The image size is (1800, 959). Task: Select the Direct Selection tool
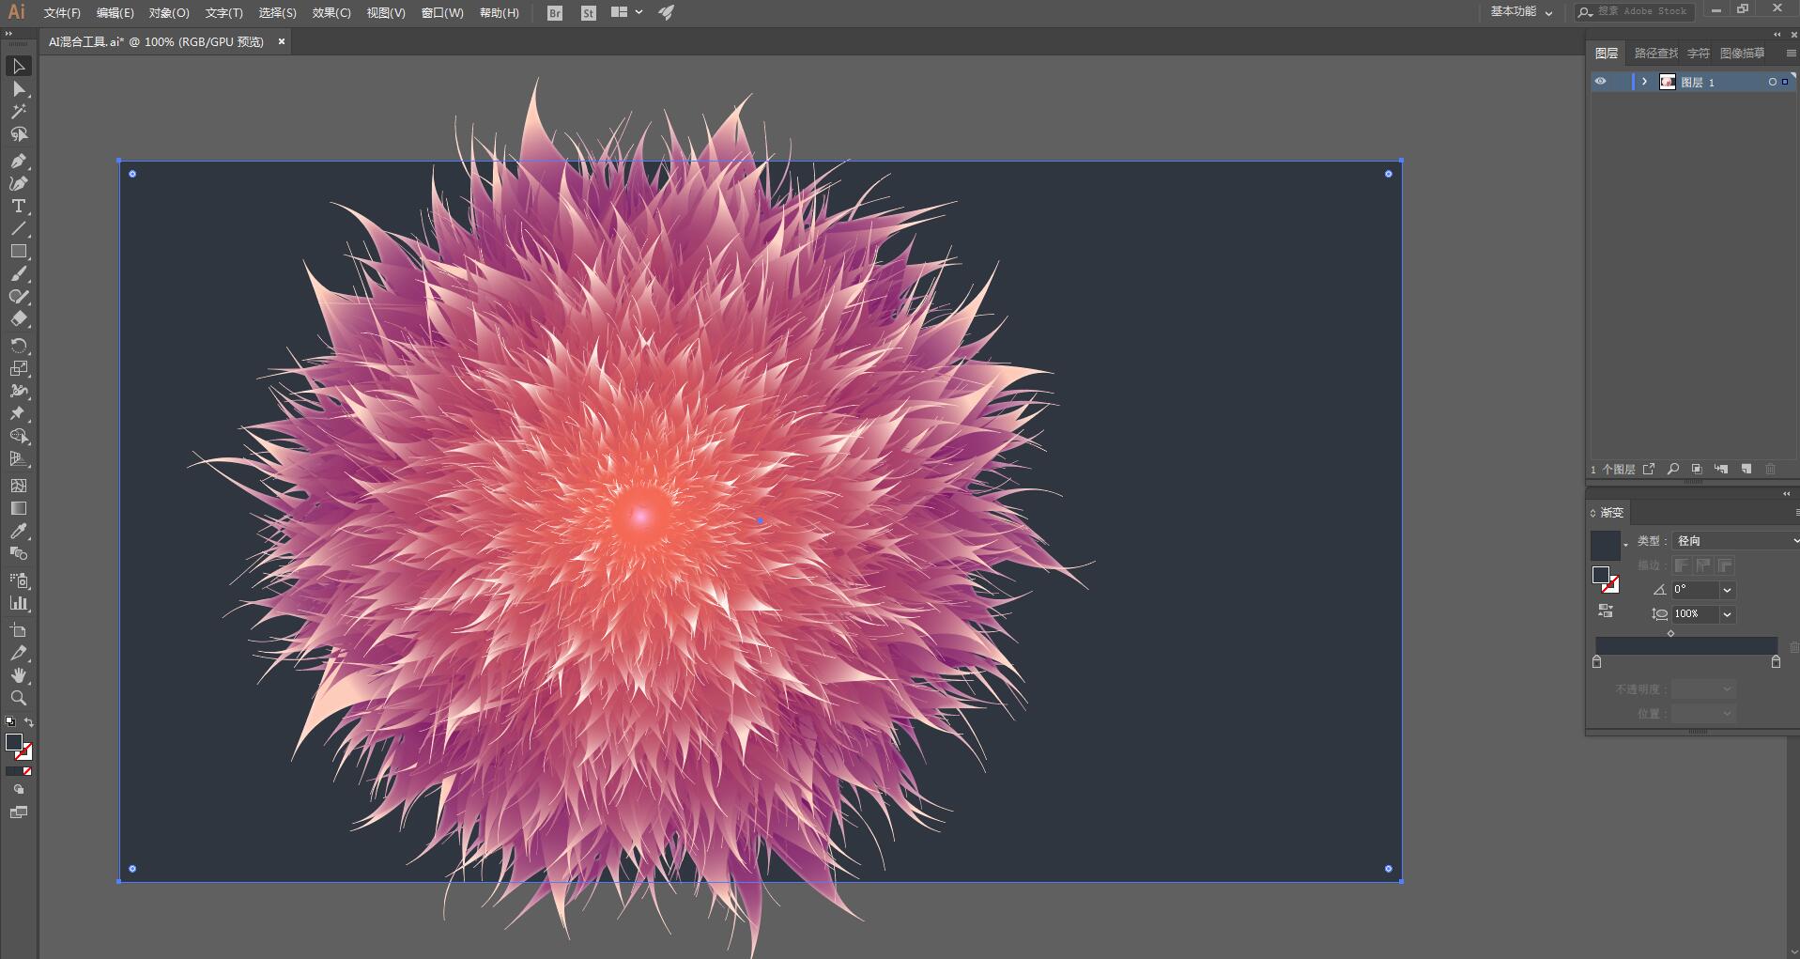tap(19, 89)
